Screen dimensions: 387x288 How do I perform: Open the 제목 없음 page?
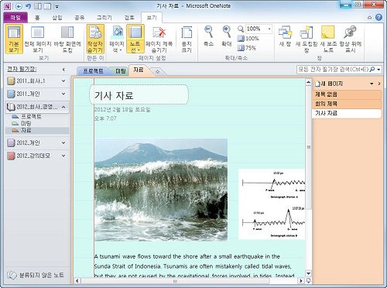[x=347, y=94]
